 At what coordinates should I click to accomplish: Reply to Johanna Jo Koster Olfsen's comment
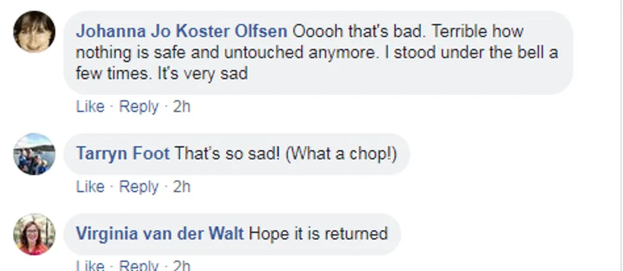pyautogui.click(x=139, y=107)
